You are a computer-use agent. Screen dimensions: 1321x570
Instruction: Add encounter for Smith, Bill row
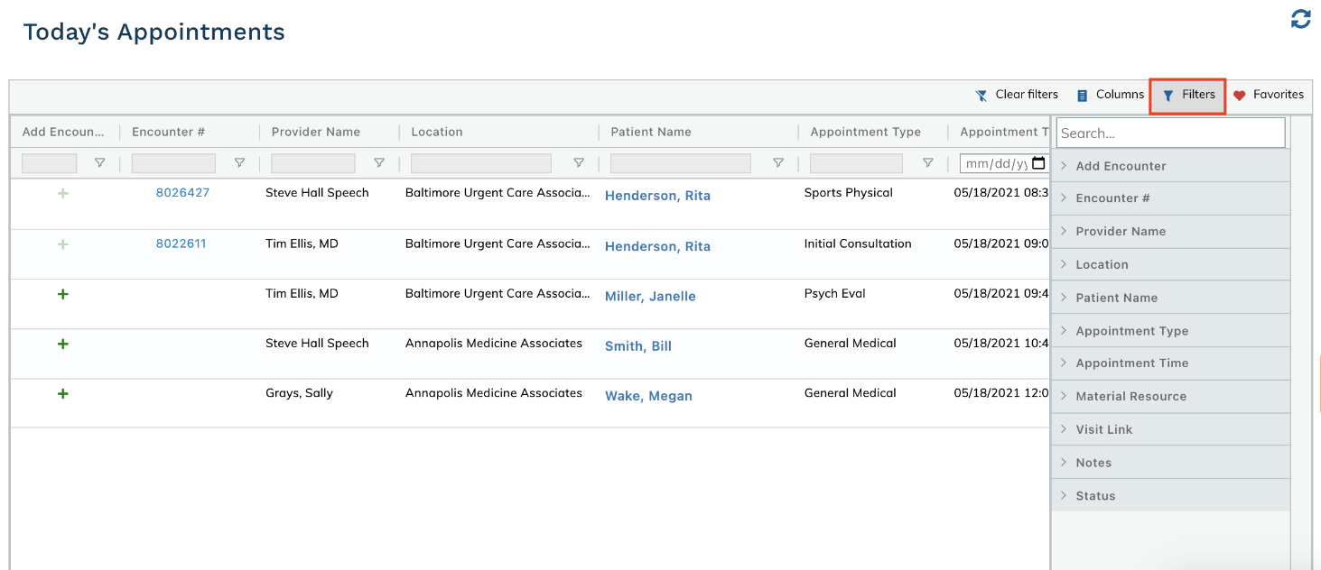[x=63, y=344]
